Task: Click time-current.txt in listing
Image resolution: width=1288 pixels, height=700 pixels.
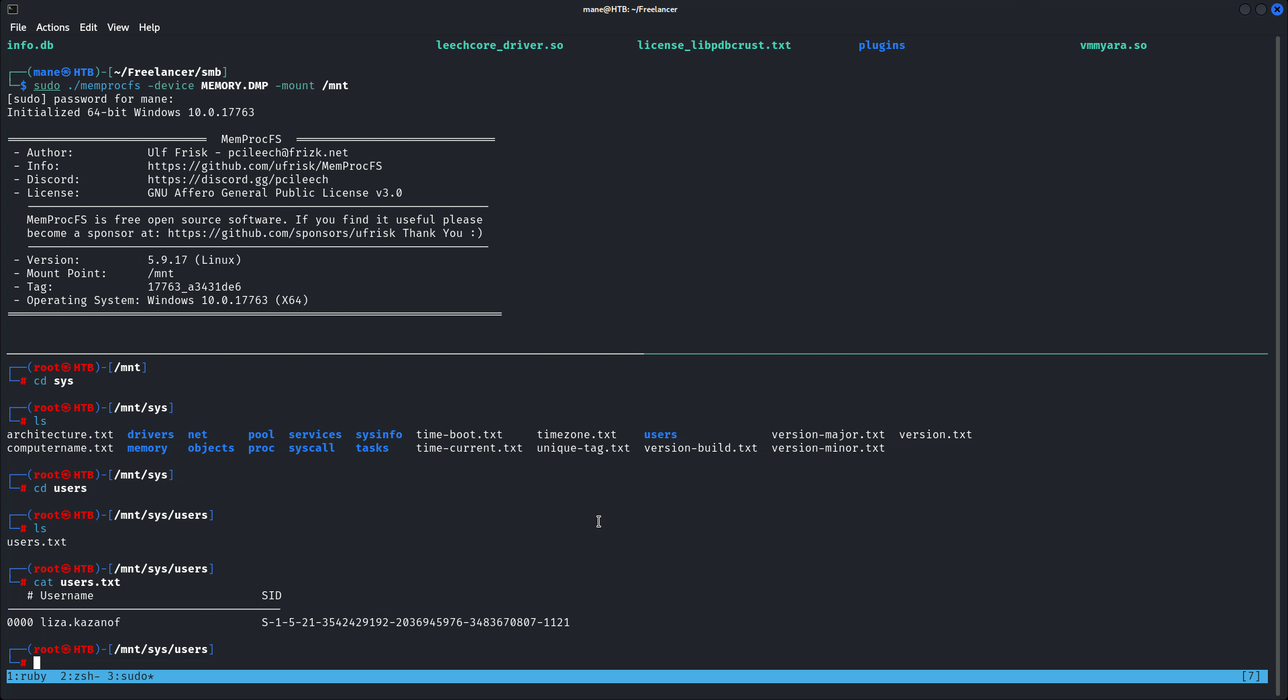Action: 470,448
